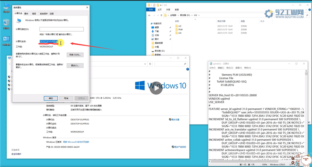The image size is (312, 167).
Task: Open the 编辑(E) menu in Notepad
Action: 221,68
